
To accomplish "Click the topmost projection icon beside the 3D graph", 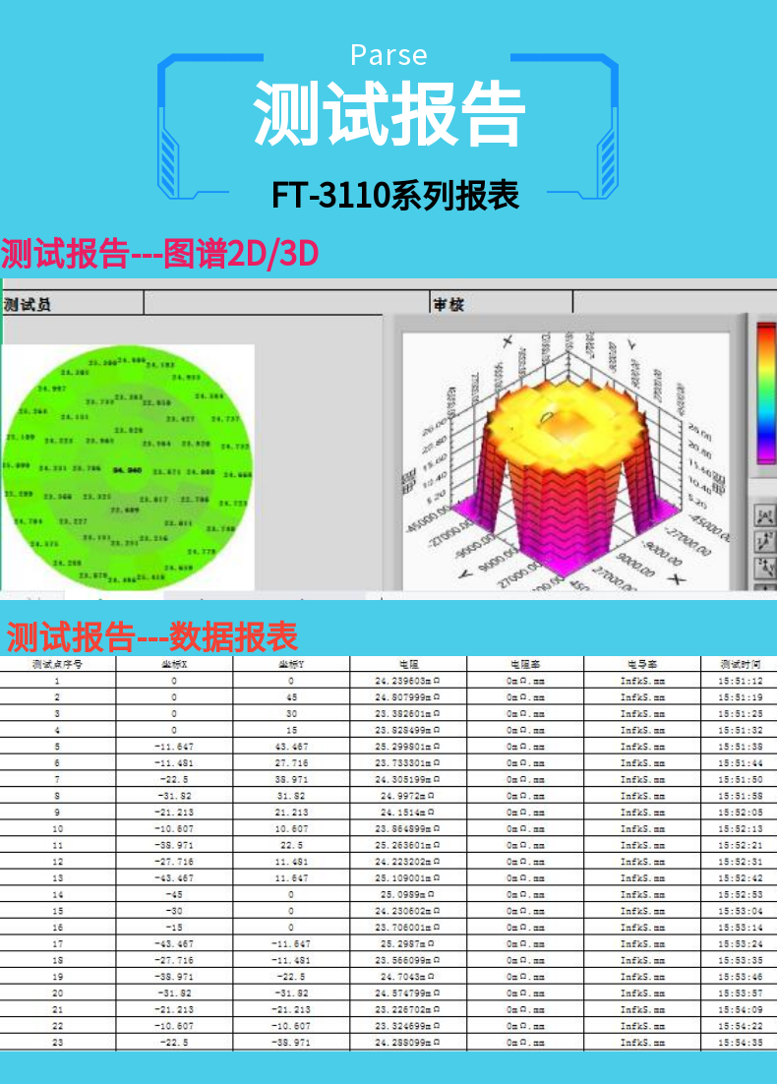I will tap(765, 514).
